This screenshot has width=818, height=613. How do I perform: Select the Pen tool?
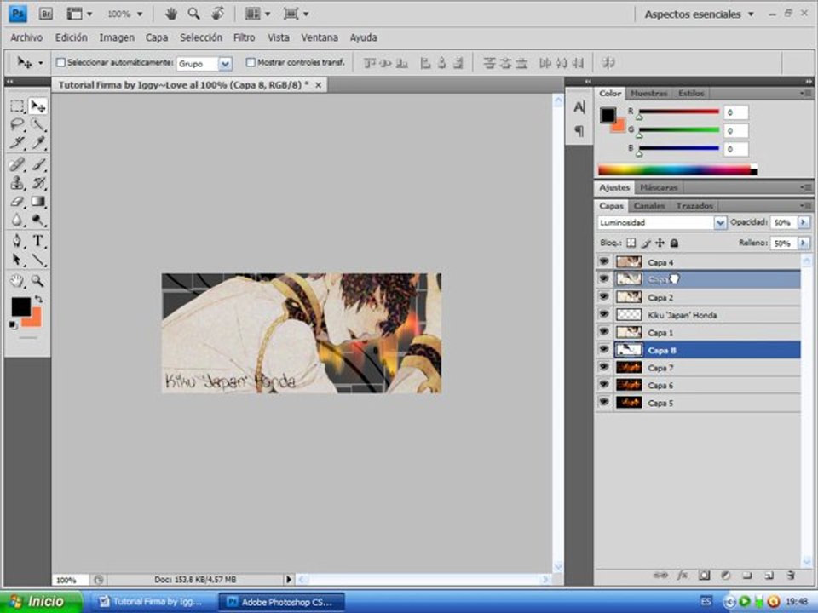click(17, 241)
